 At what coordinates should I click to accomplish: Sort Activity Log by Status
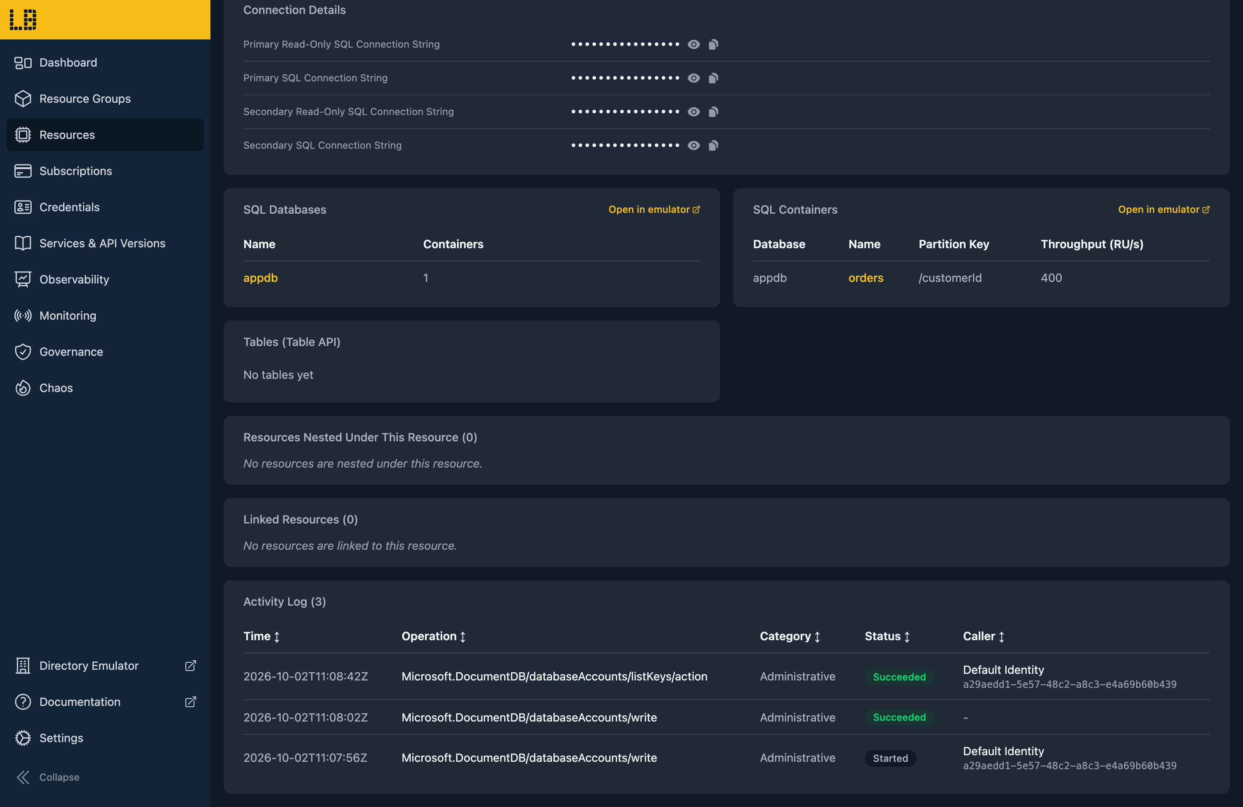coord(887,636)
